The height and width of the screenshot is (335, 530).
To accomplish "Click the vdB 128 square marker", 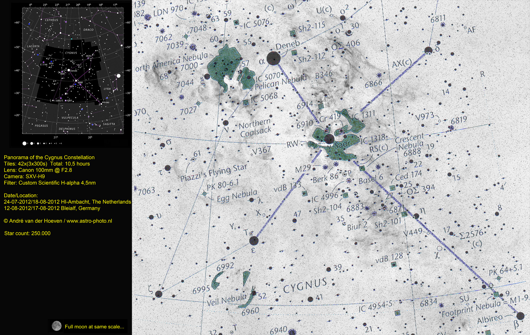I will (x=394, y=264).
